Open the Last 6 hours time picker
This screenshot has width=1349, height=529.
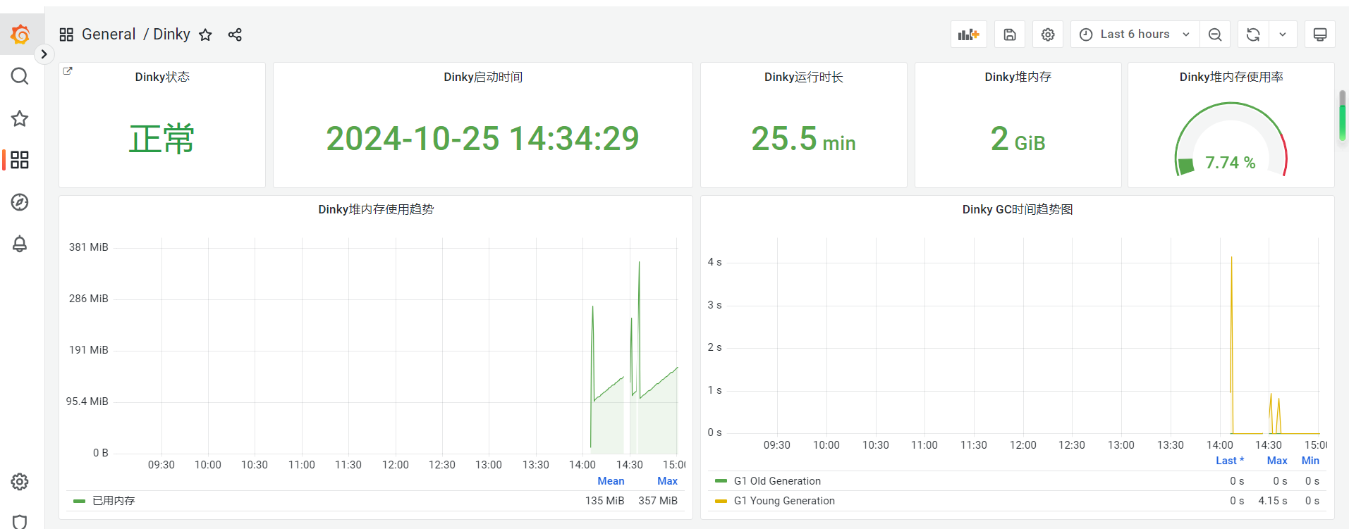click(x=1135, y=35)
